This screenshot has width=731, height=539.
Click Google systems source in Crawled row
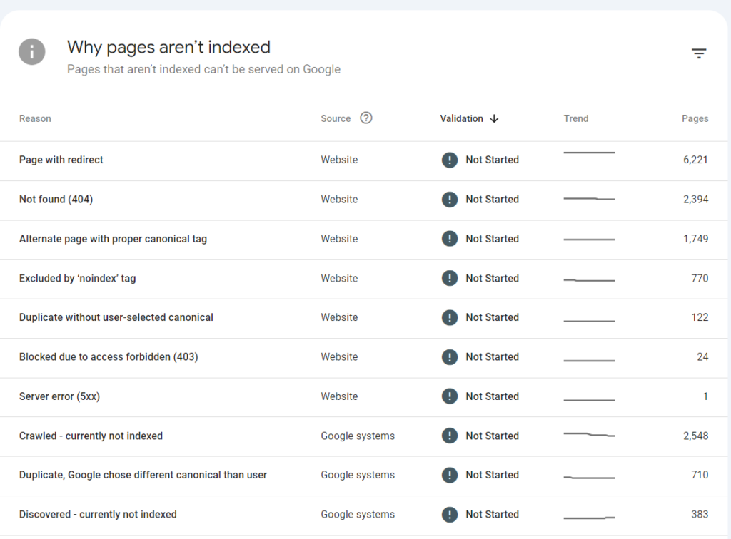358,436
